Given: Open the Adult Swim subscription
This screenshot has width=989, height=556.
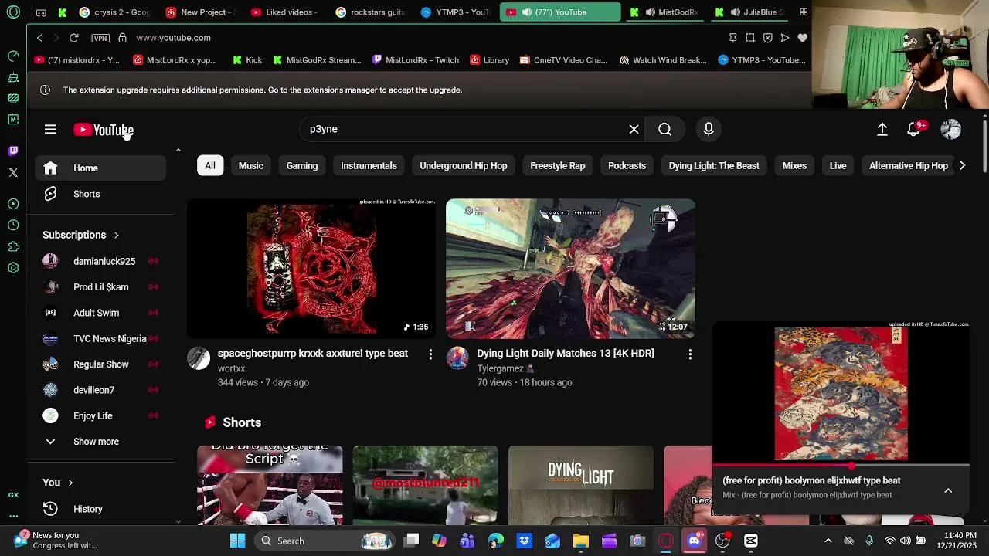Looking at the screenshot, I should pos(100,313).
